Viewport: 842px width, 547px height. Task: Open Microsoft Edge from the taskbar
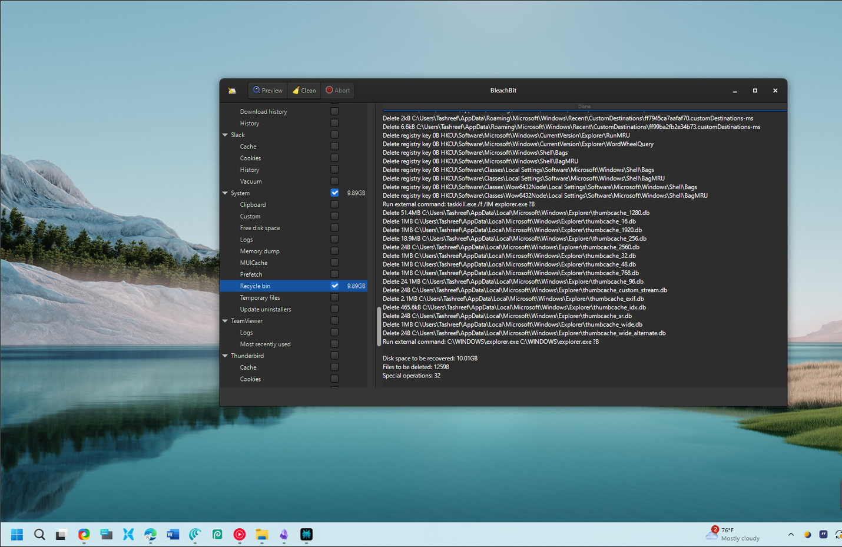tap(151, 535)
